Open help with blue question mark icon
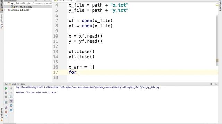222x124 pixels. point(6,116)
